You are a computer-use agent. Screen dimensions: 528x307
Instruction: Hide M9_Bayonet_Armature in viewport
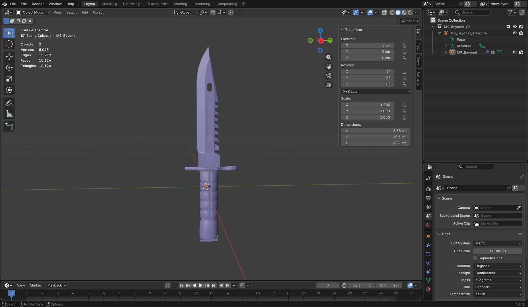515,33
